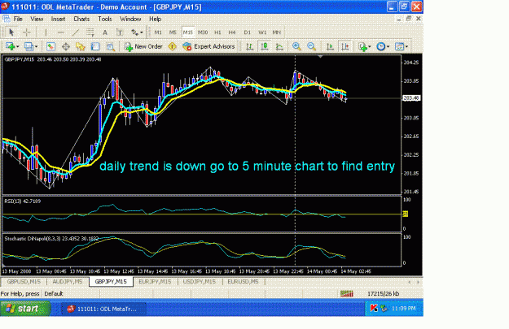
Task: Click the connection status bars icon
Action: click(347, 294)
